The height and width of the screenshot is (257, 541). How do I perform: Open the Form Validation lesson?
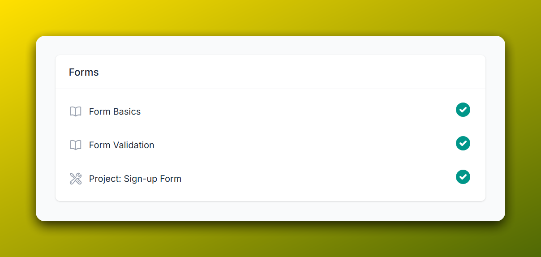[121, 145]
